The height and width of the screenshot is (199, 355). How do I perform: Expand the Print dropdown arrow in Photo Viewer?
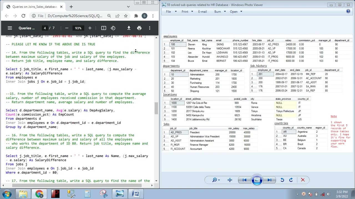click(192, 12)
